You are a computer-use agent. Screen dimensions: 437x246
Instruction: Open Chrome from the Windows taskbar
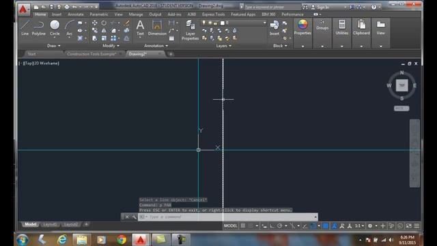(122, 240)
